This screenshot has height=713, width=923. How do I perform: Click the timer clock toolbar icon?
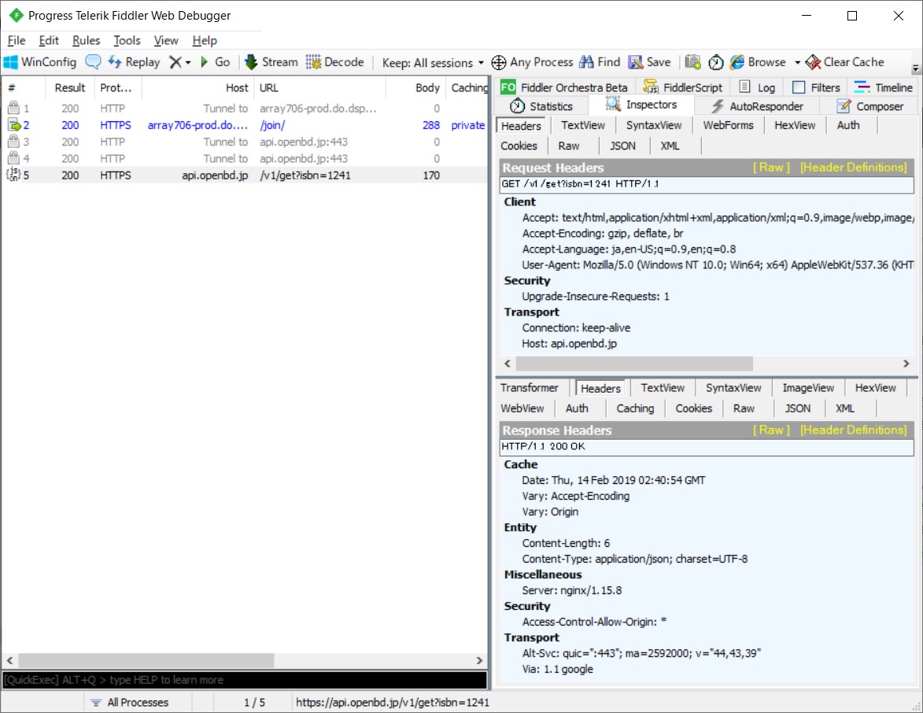tap(716, 62)
